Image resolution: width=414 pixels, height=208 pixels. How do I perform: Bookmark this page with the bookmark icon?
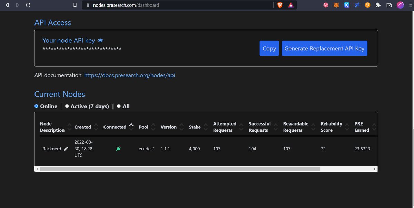(x=75, y=5)
